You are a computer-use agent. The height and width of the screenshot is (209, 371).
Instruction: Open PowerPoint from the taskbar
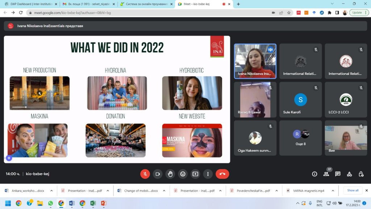click(104, 203)
